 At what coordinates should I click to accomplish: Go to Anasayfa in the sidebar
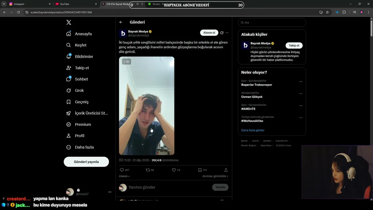(x=79, y=34)
